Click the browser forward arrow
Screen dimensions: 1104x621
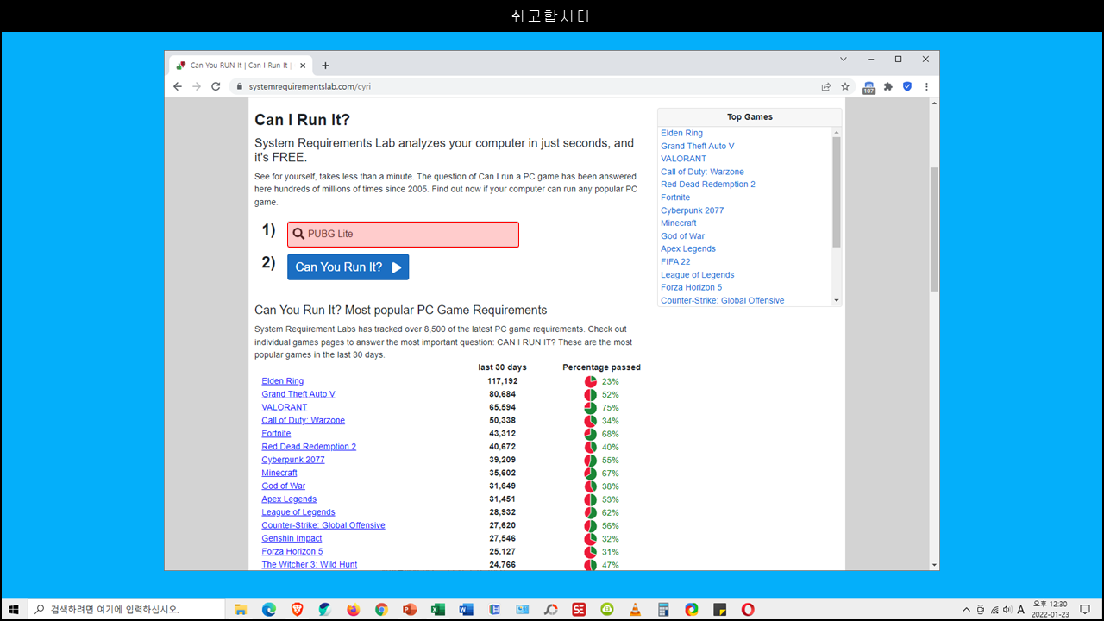(x=197, y=86)
